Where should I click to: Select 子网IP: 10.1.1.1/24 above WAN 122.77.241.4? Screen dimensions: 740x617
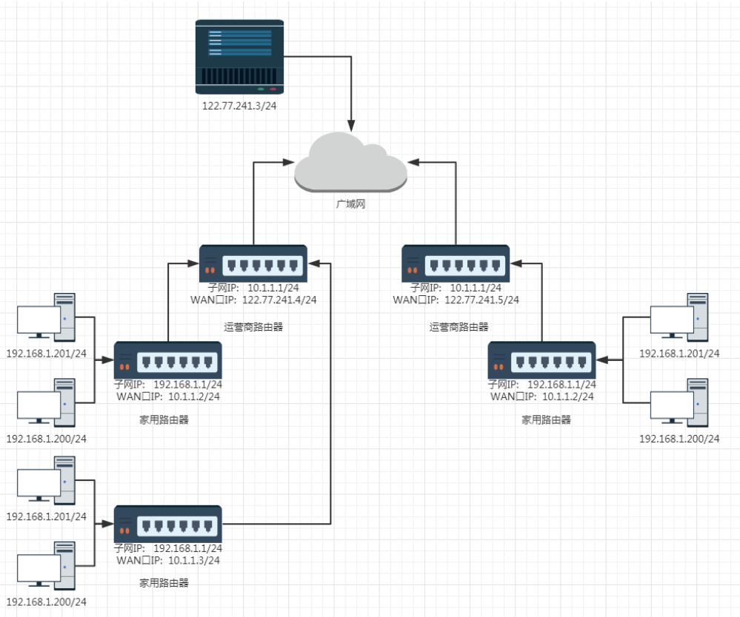tap(253, 288)
